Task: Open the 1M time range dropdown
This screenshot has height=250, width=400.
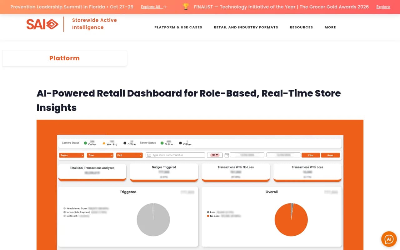Action: click(x=215, y=155)
